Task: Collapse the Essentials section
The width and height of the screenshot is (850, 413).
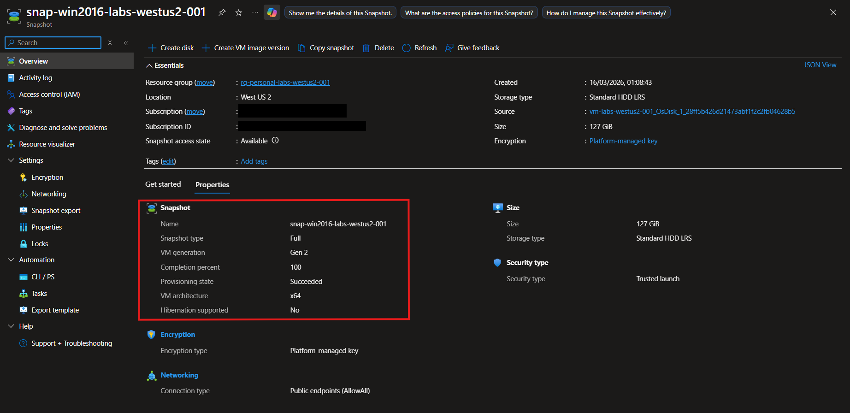Action: 149,65
